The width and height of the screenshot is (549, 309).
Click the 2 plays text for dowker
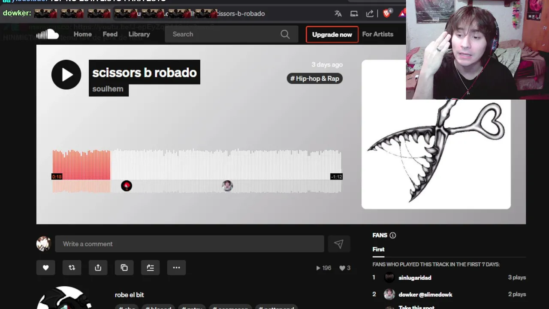(517, 294)
